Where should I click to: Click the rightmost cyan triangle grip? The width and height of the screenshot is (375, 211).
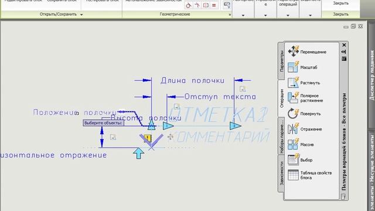(235, 126)
